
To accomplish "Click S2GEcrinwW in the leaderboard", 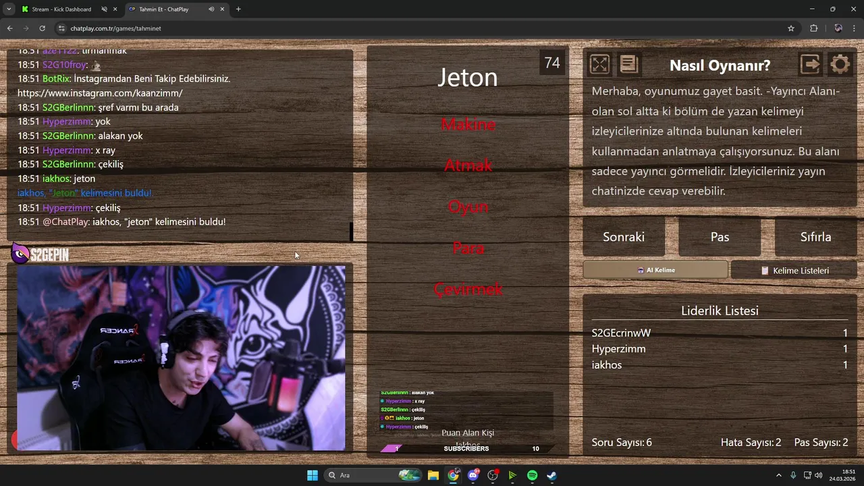I will [x=621, y=333].
